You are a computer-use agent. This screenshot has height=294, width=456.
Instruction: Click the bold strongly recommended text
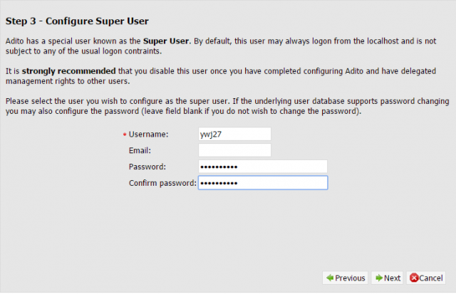68,71
